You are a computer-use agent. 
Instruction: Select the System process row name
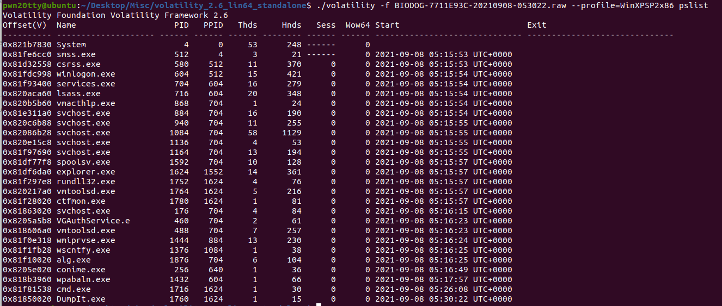[71, 45]
